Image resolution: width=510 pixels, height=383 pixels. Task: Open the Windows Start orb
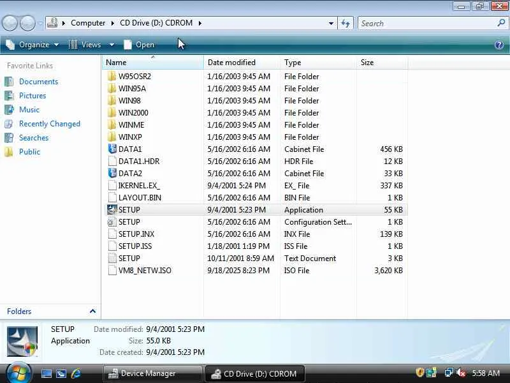[18, 373]
